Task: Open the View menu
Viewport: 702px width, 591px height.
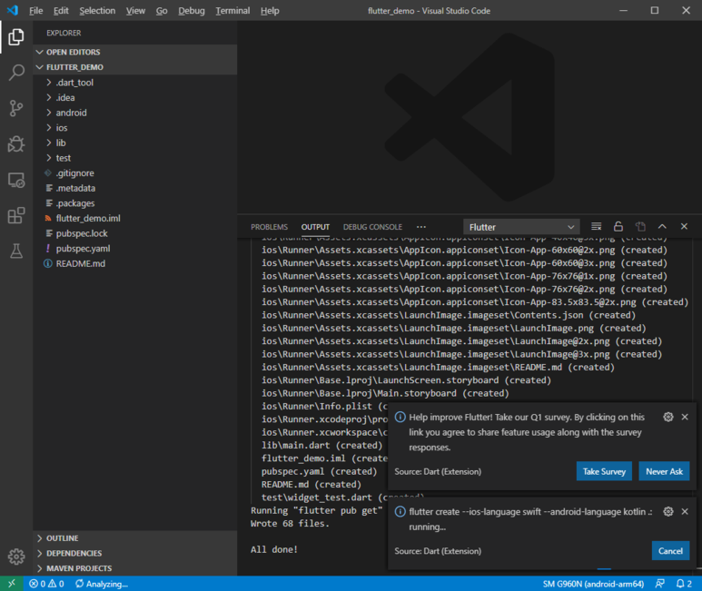Action: tap(135, 11)
